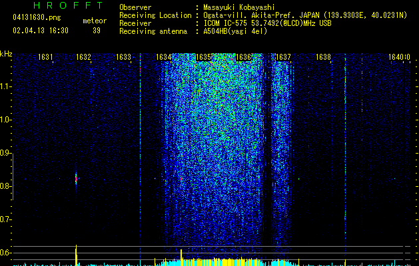Click the kHz axis unit label
The height and width of the screenshot is (266, 419).
[x=6, y=54]
